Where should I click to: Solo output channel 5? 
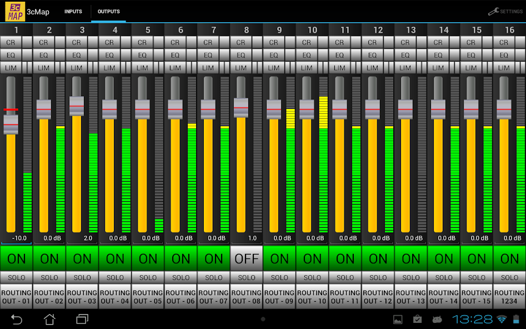click(x=148, y=277)
